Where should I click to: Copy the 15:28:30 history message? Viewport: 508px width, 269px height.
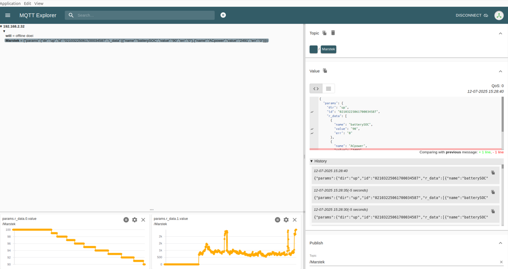[493, 211]
